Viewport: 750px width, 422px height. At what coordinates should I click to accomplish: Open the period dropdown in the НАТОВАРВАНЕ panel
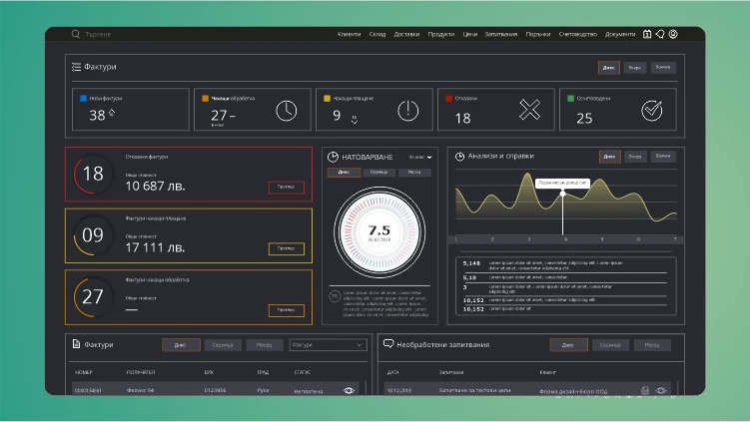click(x=420, y=157)
